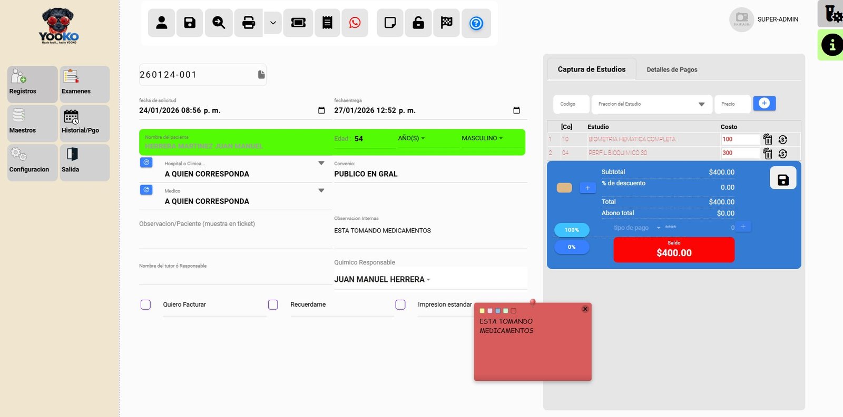This screenshot has width=843, height=417.
Task: Click the WhatsApp icon in toolbar
Action: pyautogui.click(x=355, y=23)
